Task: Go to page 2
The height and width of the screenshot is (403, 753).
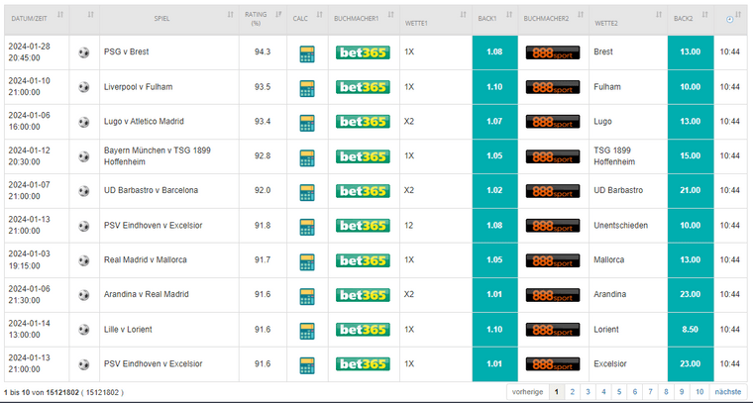Action: point(572,392)
